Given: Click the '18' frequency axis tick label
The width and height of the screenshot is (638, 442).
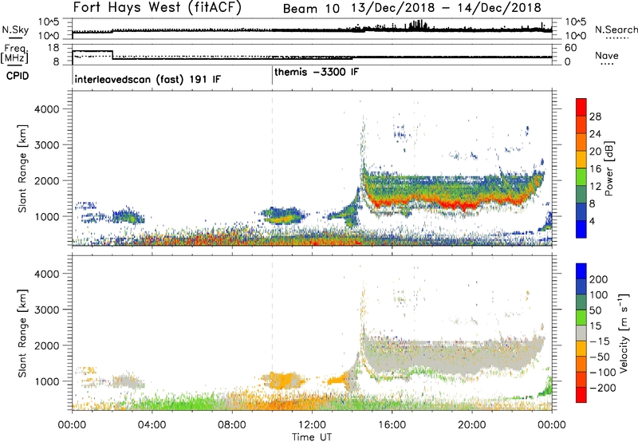Looking at the screenshot, I should pos(53,48).
